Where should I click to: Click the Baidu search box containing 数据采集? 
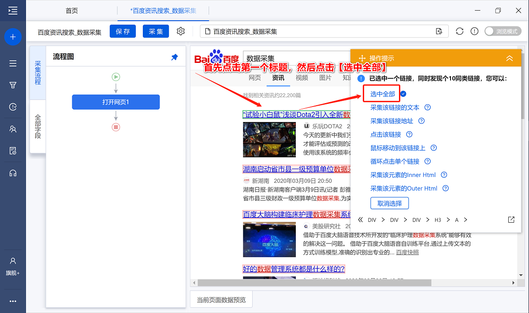pyautogui.click(x=296, y=58)
